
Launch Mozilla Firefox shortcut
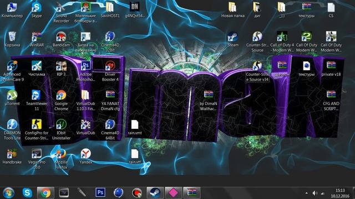pyautogui.click(x=61, y=159)
